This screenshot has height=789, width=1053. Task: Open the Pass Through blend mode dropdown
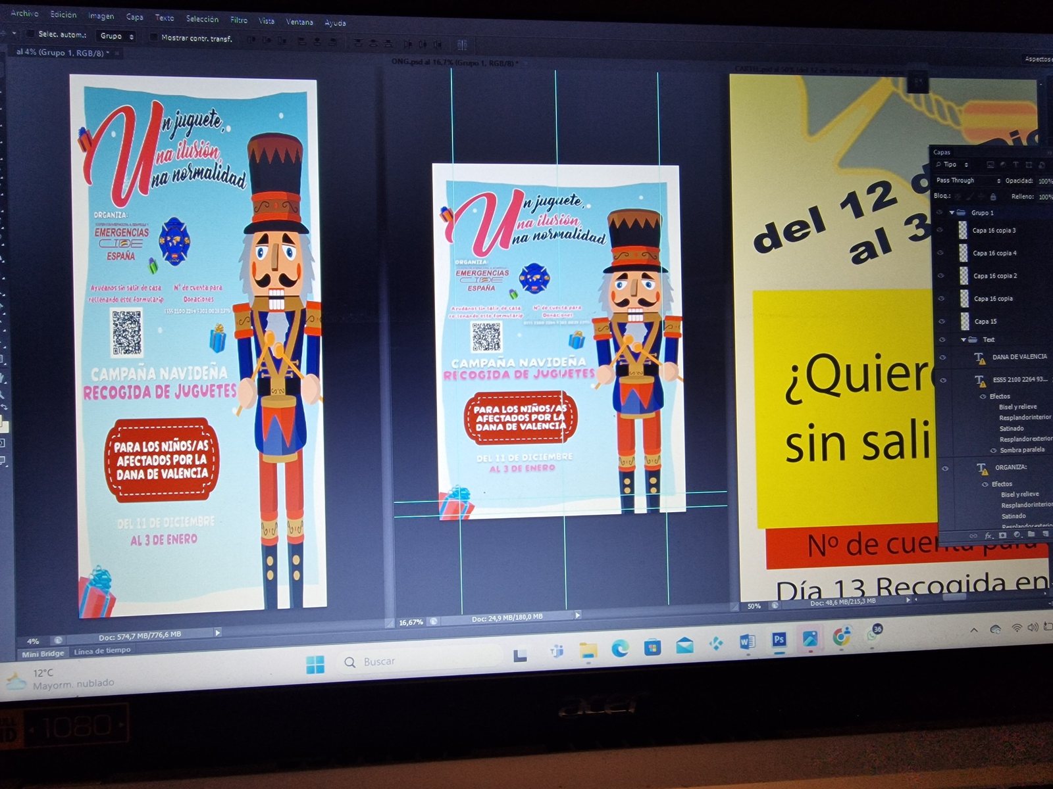pos(968,180)
